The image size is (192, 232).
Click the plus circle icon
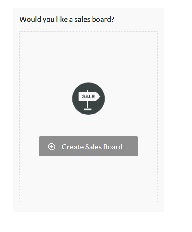[x=52, y=147]
